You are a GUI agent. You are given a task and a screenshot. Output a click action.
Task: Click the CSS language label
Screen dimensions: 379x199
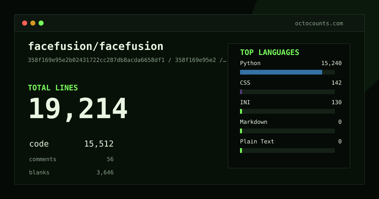[245, 83]
